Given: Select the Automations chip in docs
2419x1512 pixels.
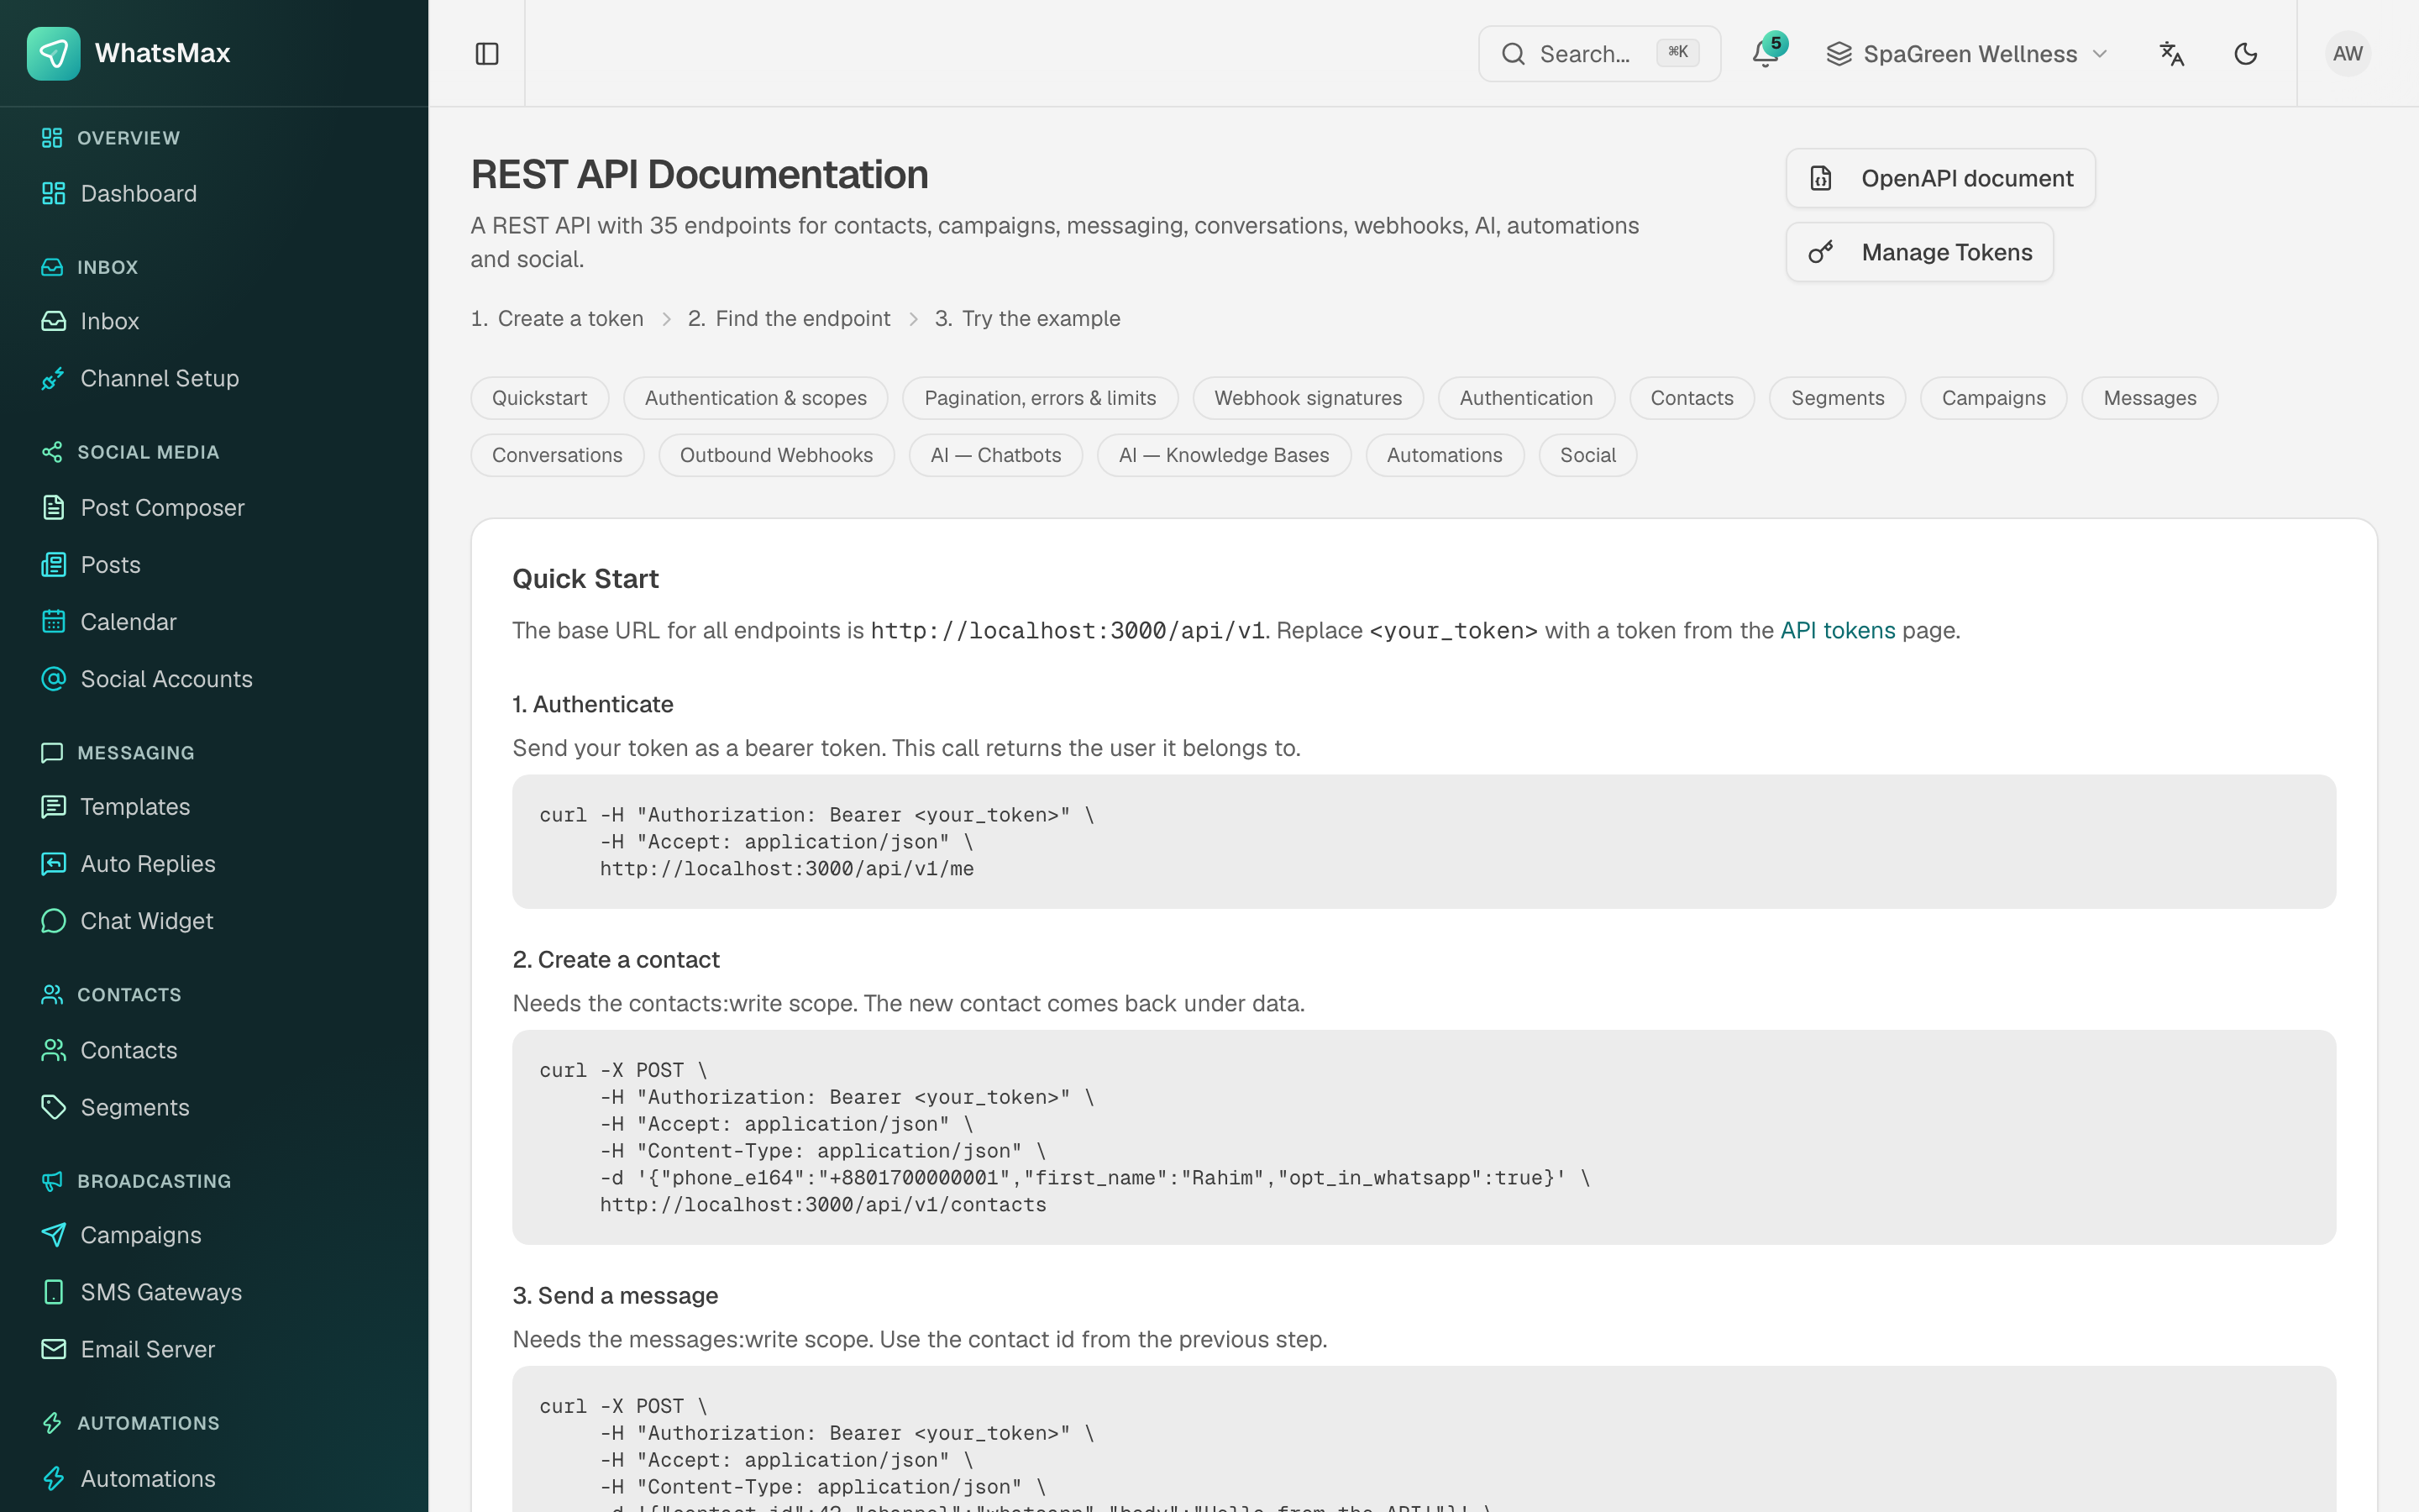Looking at the screenshot, I should pos(1445,455).
